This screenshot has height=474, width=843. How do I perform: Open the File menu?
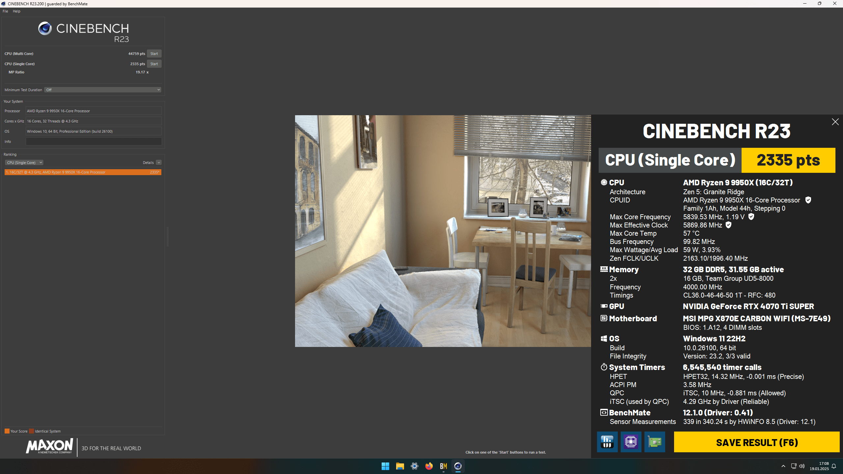[x=5, y=11]
